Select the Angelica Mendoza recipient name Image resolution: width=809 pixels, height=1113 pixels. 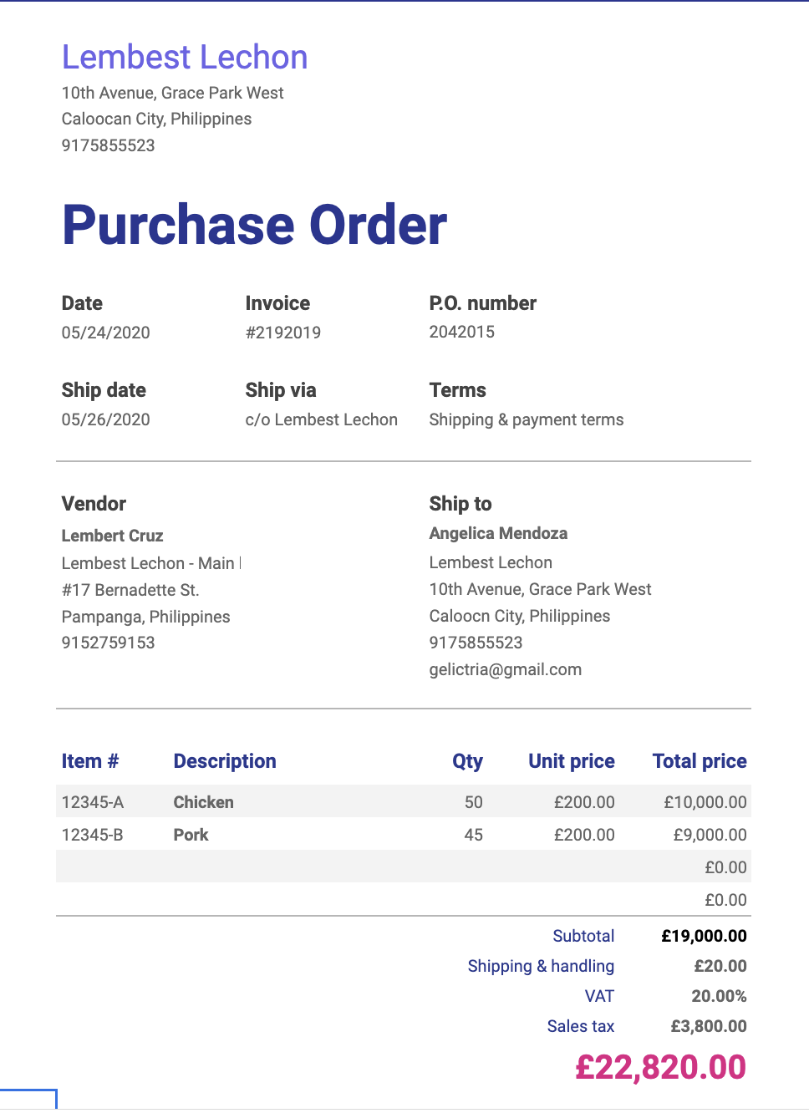pyautogui.click(x=498, y=533)
